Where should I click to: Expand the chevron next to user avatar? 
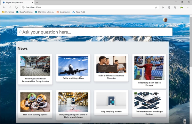pos(170,20)
